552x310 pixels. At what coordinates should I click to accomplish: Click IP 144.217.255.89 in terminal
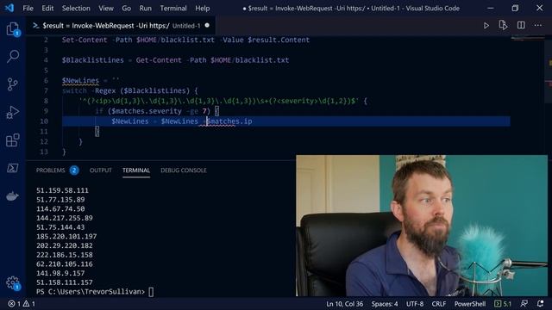(65, 218)
